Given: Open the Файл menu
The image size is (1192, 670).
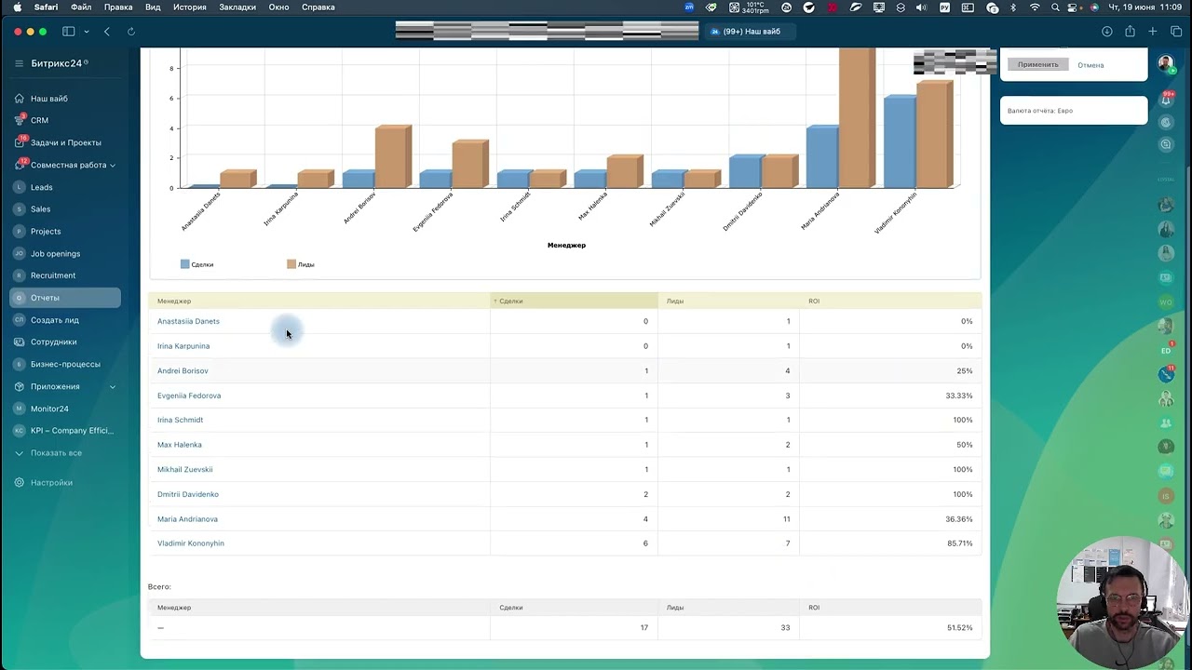Looking at the screenshot, I should 81,7.
